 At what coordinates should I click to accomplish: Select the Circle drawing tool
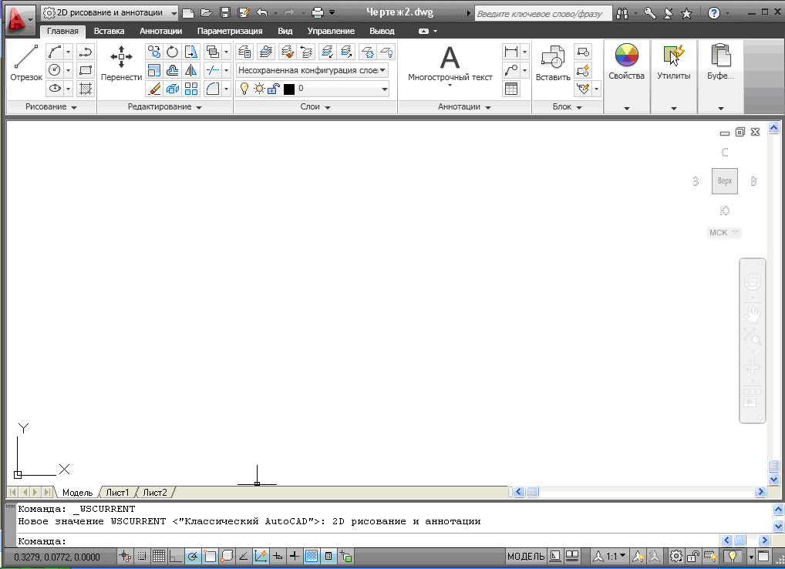(55, 70)
